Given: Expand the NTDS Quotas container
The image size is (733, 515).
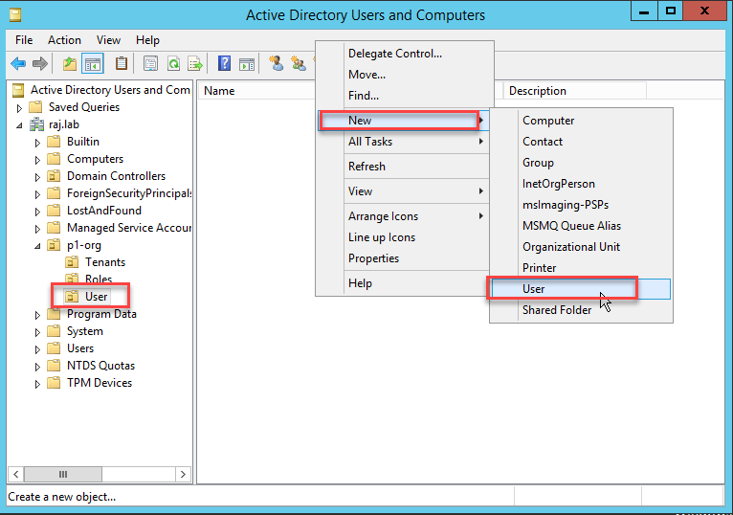Looking at the screenshot, I should (37, 367).
